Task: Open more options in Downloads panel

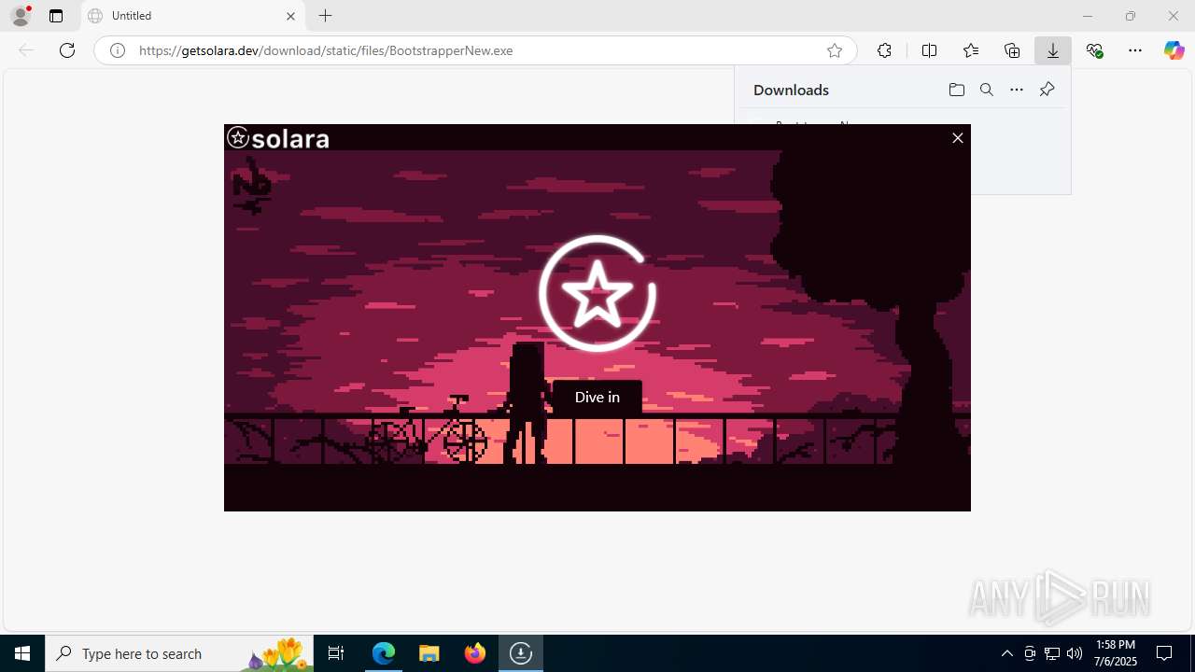Action: [x=1017, y=90]
